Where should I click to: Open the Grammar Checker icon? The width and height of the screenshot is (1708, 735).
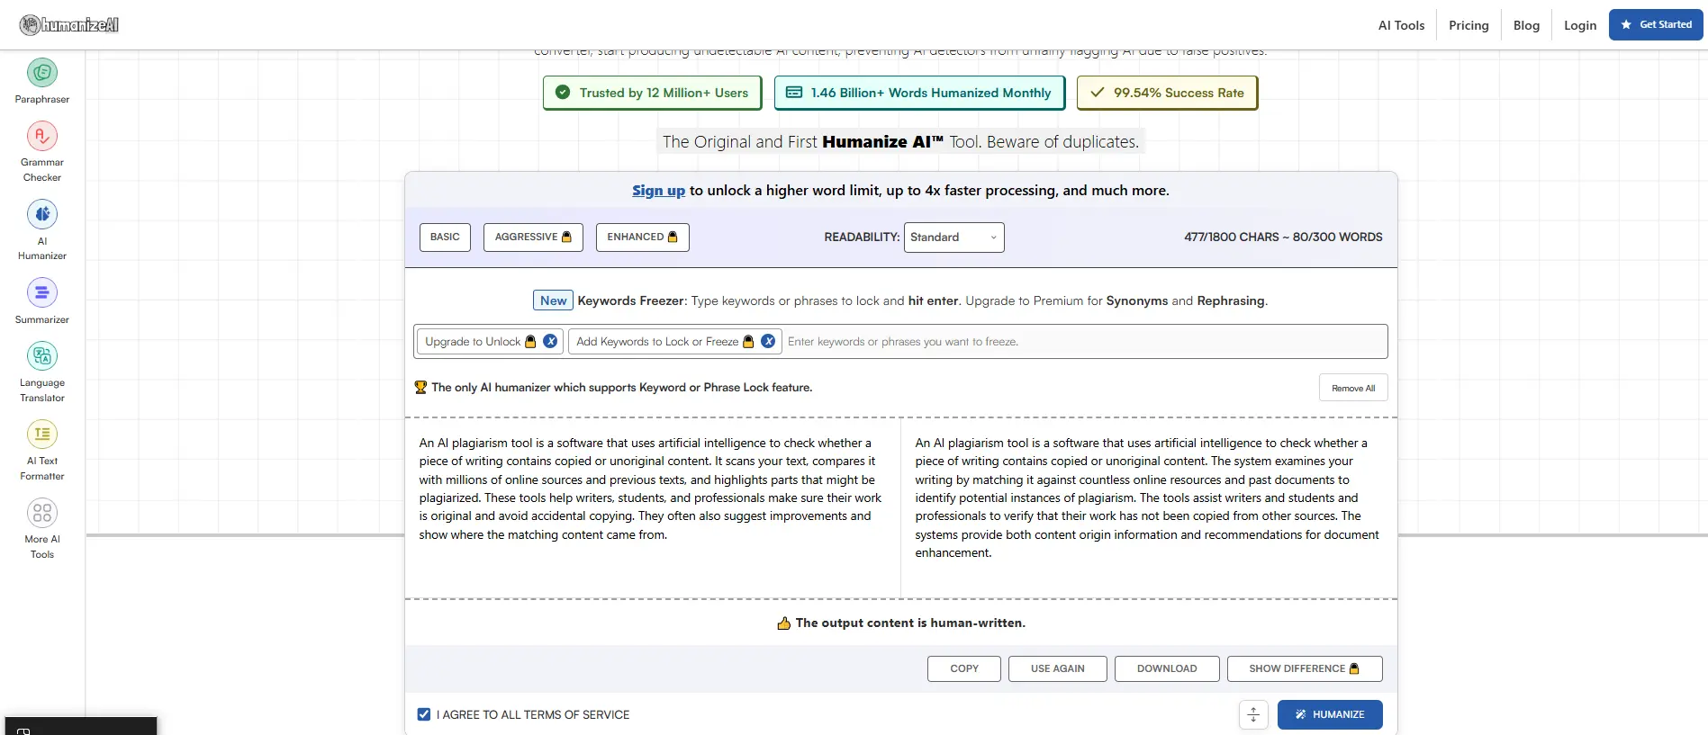click(42, 136)
